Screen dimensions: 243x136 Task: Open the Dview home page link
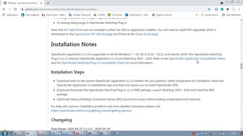click(x=147, y=34)
